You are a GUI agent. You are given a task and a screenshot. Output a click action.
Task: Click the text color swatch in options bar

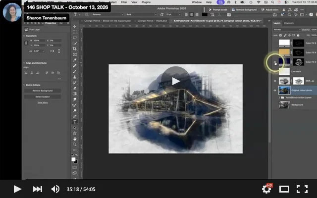point(205,14)
